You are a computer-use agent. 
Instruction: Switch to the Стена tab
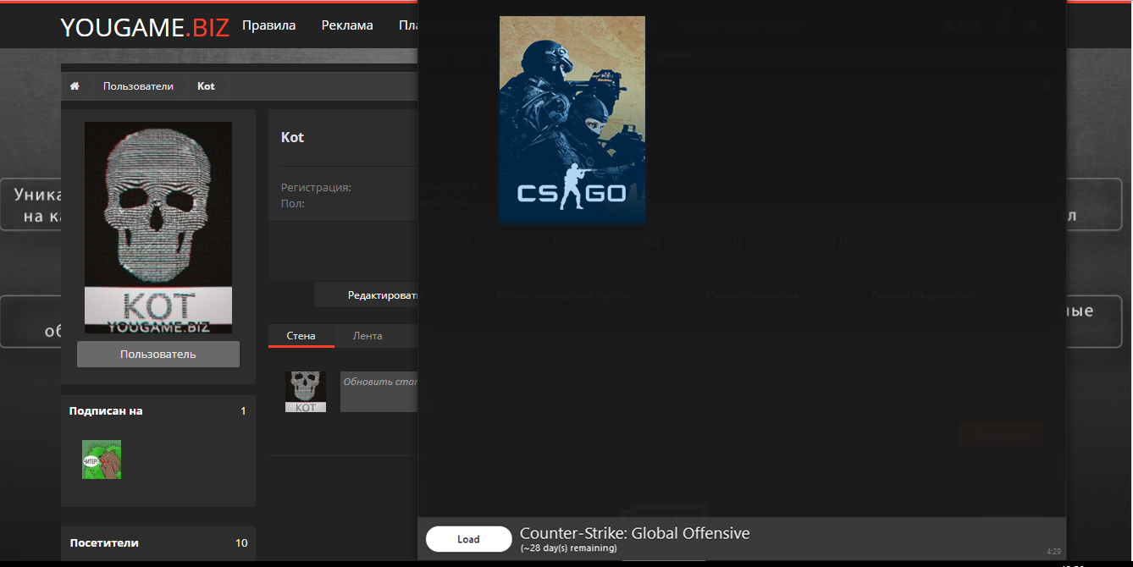(301, 336)
